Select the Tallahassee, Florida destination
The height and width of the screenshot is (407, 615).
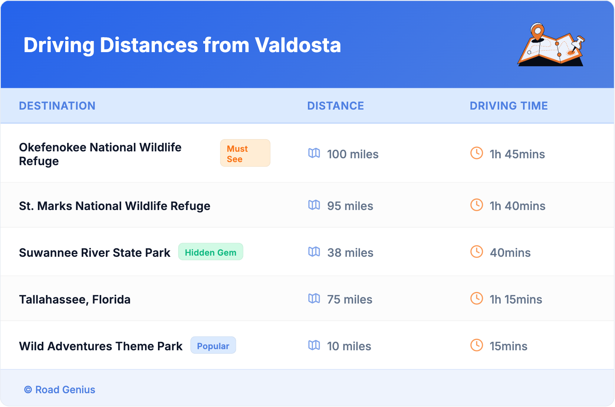tap(75, 299)
